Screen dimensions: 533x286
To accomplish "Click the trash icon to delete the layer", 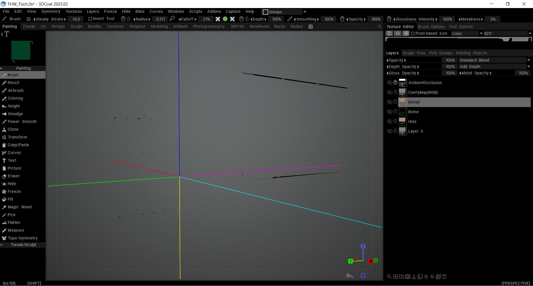I will coord(444,277).
